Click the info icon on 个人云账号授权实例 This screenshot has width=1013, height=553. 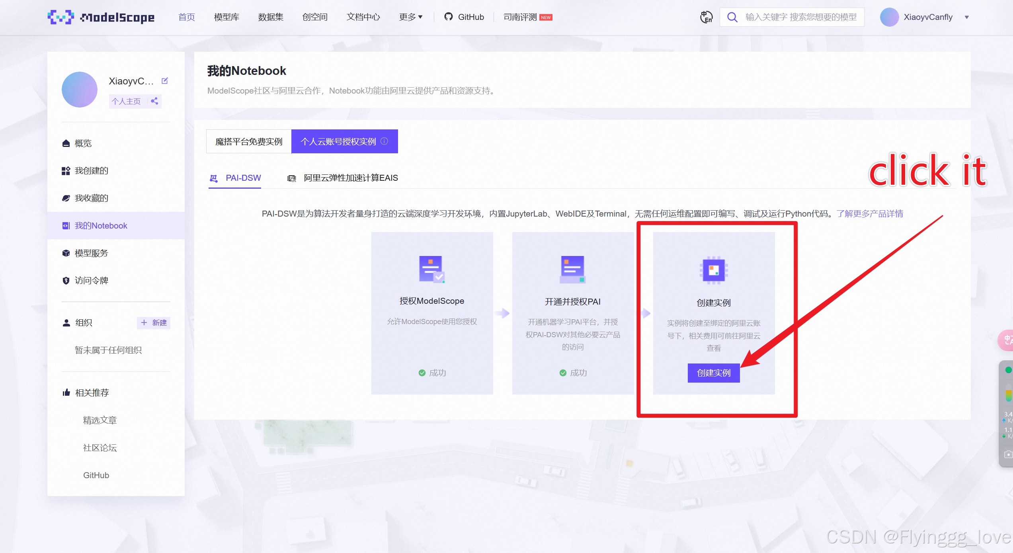click(384, 141)
